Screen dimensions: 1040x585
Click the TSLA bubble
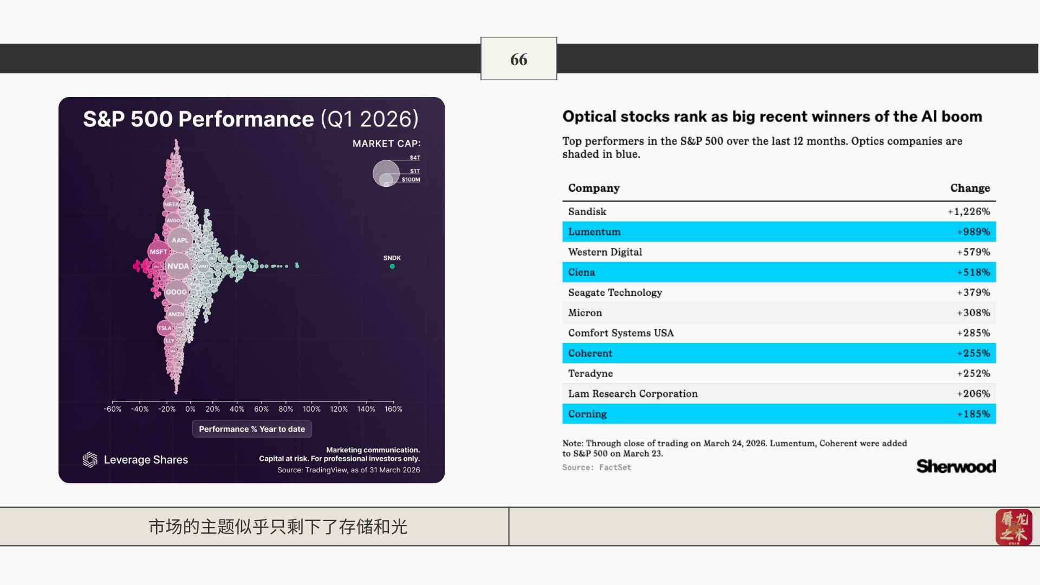[x=165, y=328]
